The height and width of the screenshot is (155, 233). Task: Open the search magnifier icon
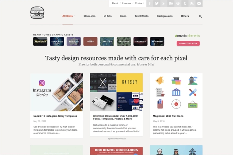[200, 16]
